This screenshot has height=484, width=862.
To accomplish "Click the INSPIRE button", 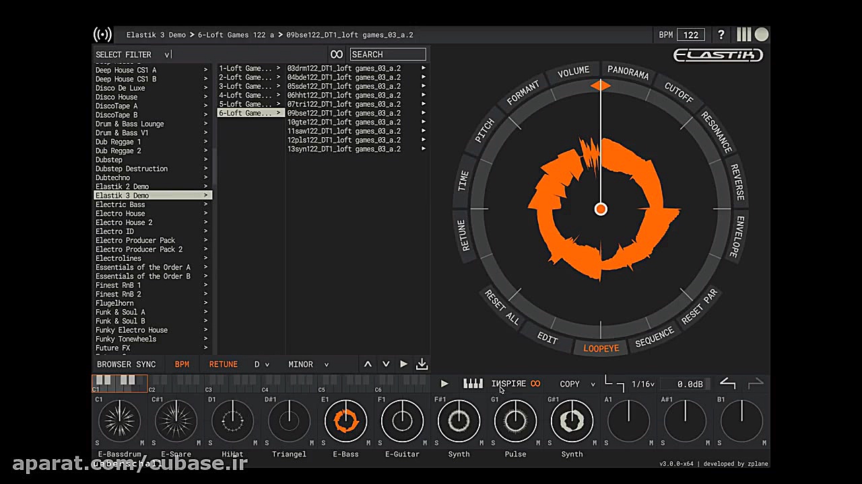I will [508, 384].
